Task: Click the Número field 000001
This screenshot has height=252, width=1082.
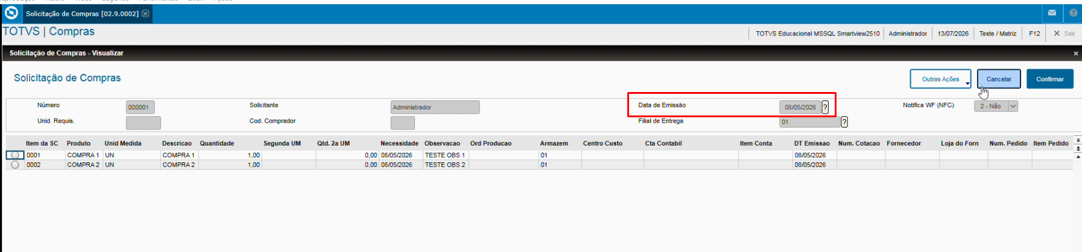Action: coord(140,107)
